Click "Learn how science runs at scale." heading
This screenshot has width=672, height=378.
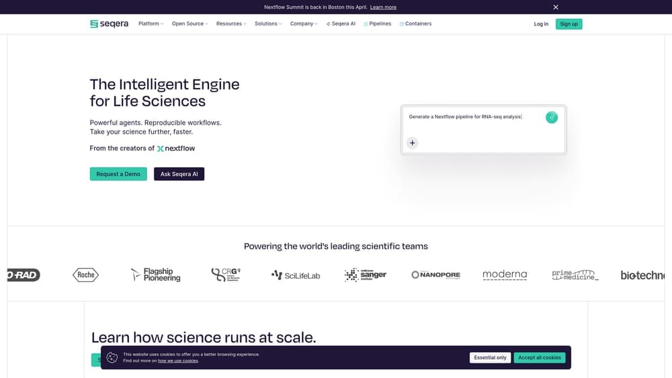point(204,337)
